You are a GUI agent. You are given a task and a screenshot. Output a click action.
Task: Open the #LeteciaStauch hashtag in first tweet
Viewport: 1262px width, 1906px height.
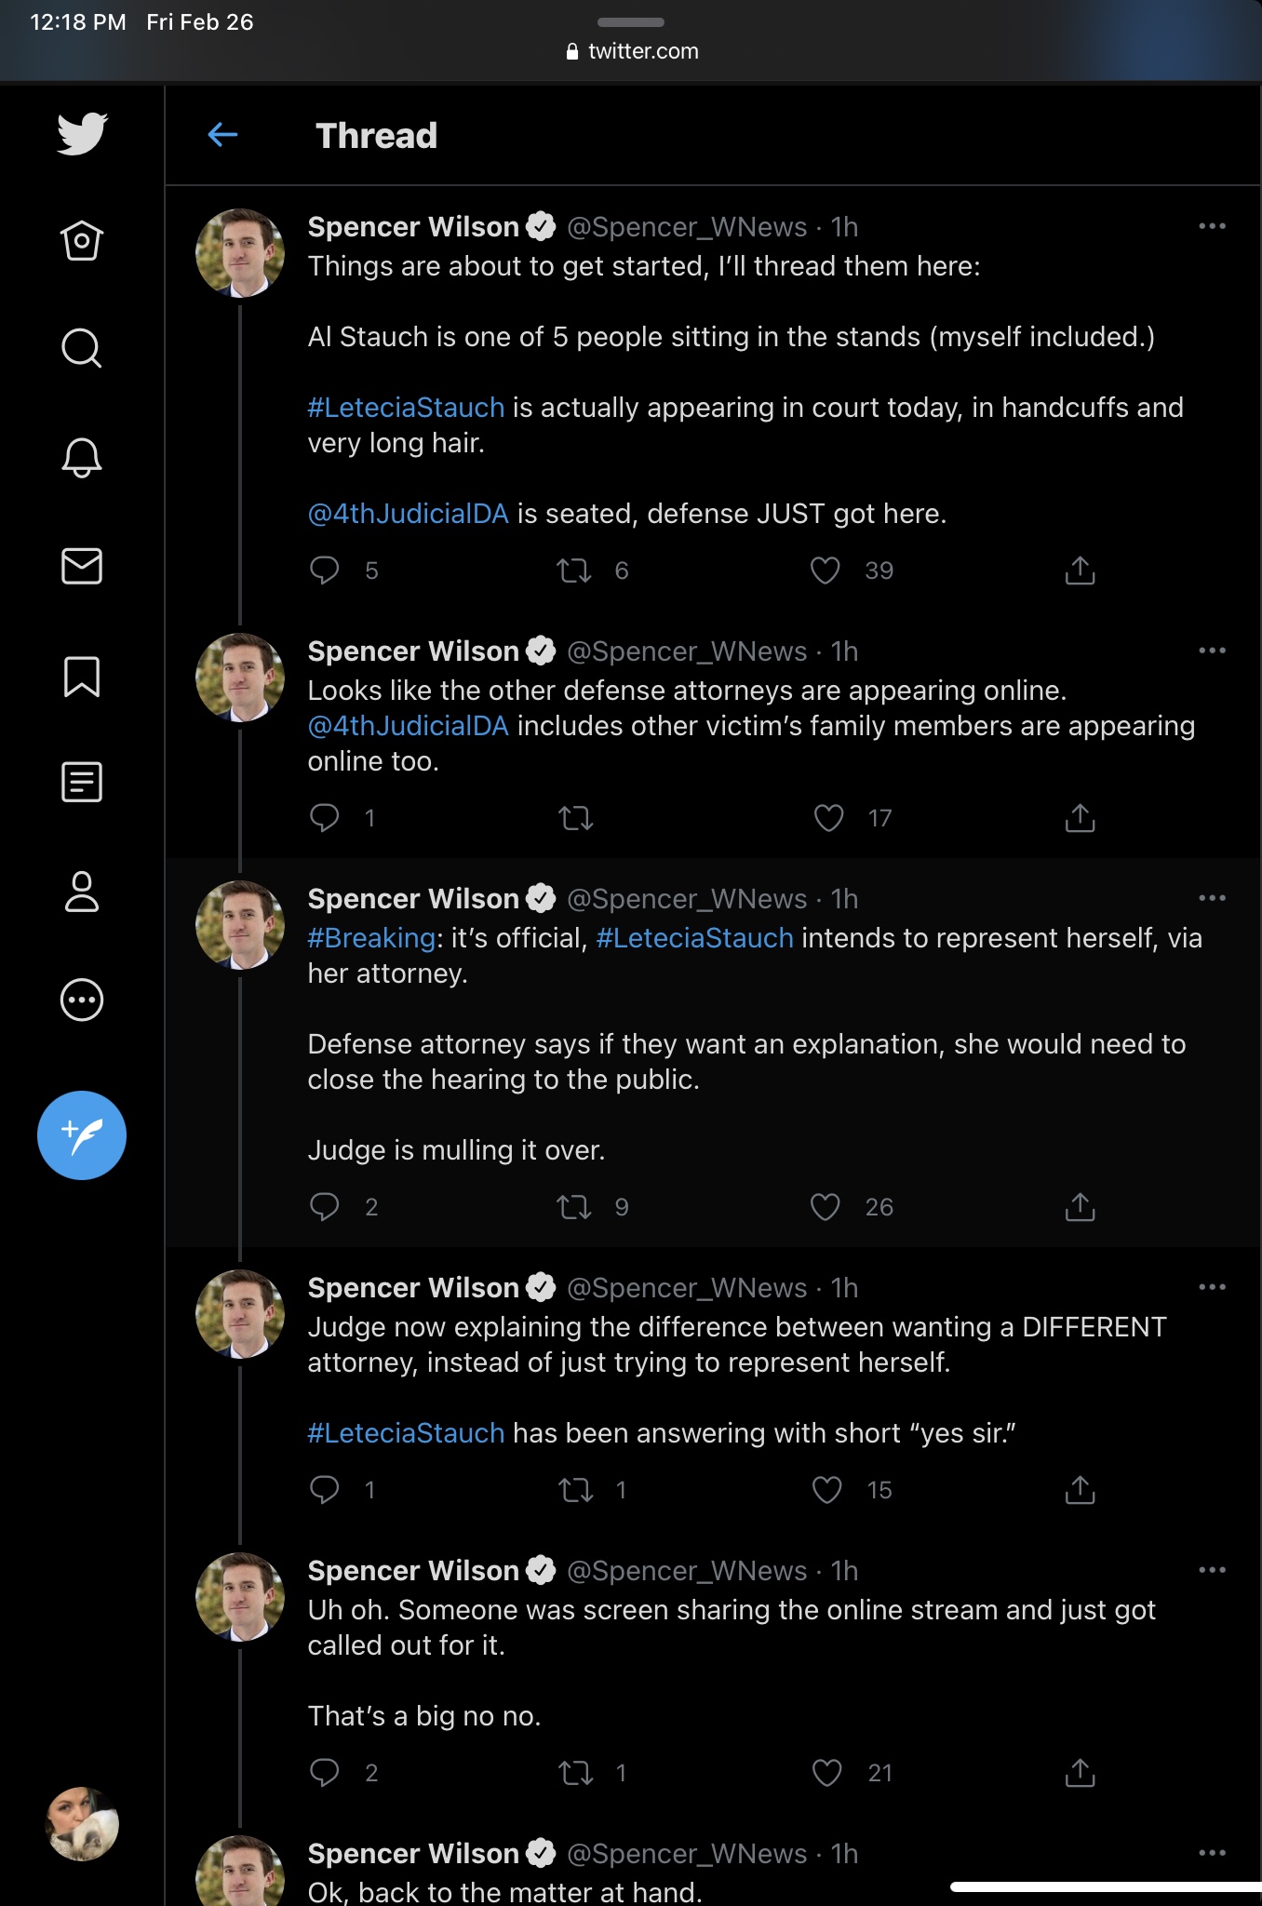[x=406, y=408]
